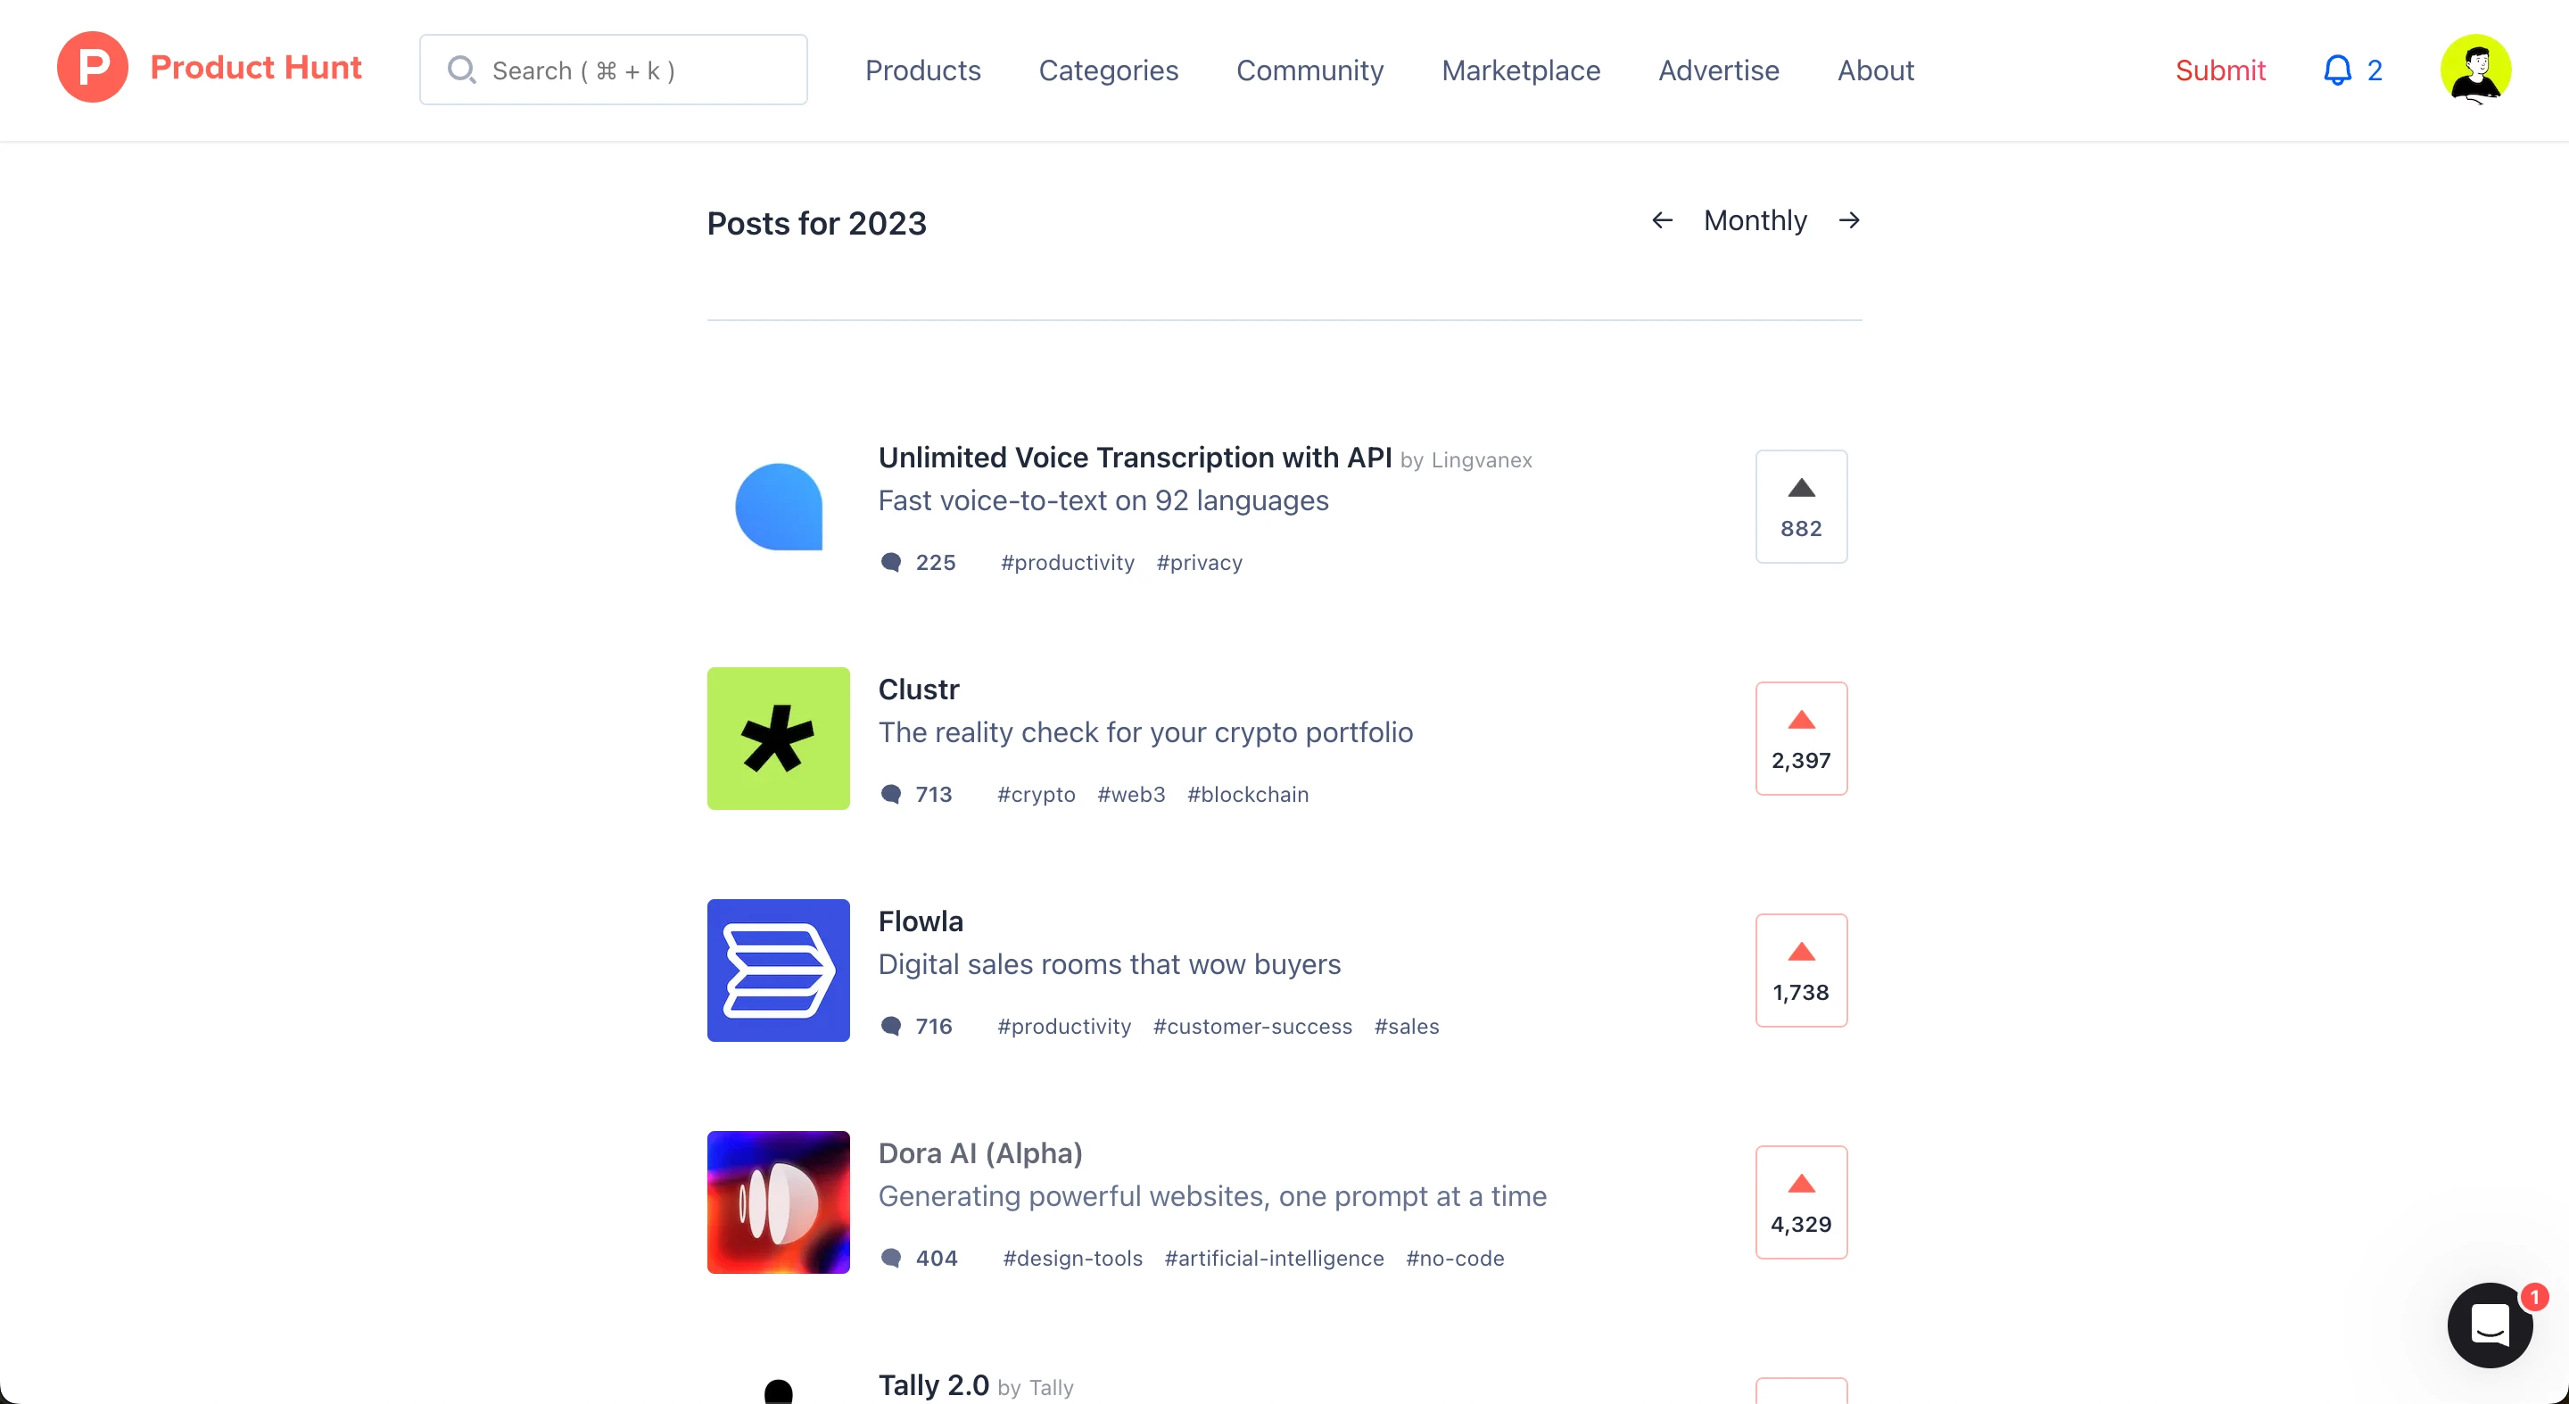Toggle upvote on Dora AI (Alpha)
This screenshot has width=2569, height=1404.
tap(1801, 1202)
